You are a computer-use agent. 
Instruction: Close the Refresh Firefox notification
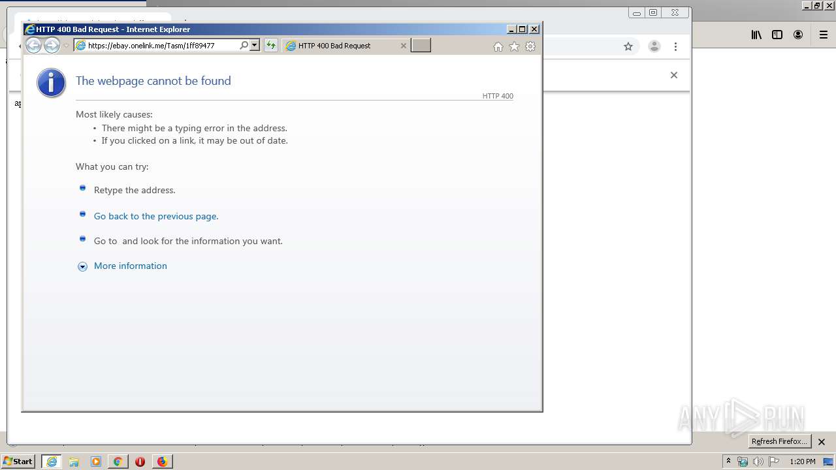tap(822, 442)
